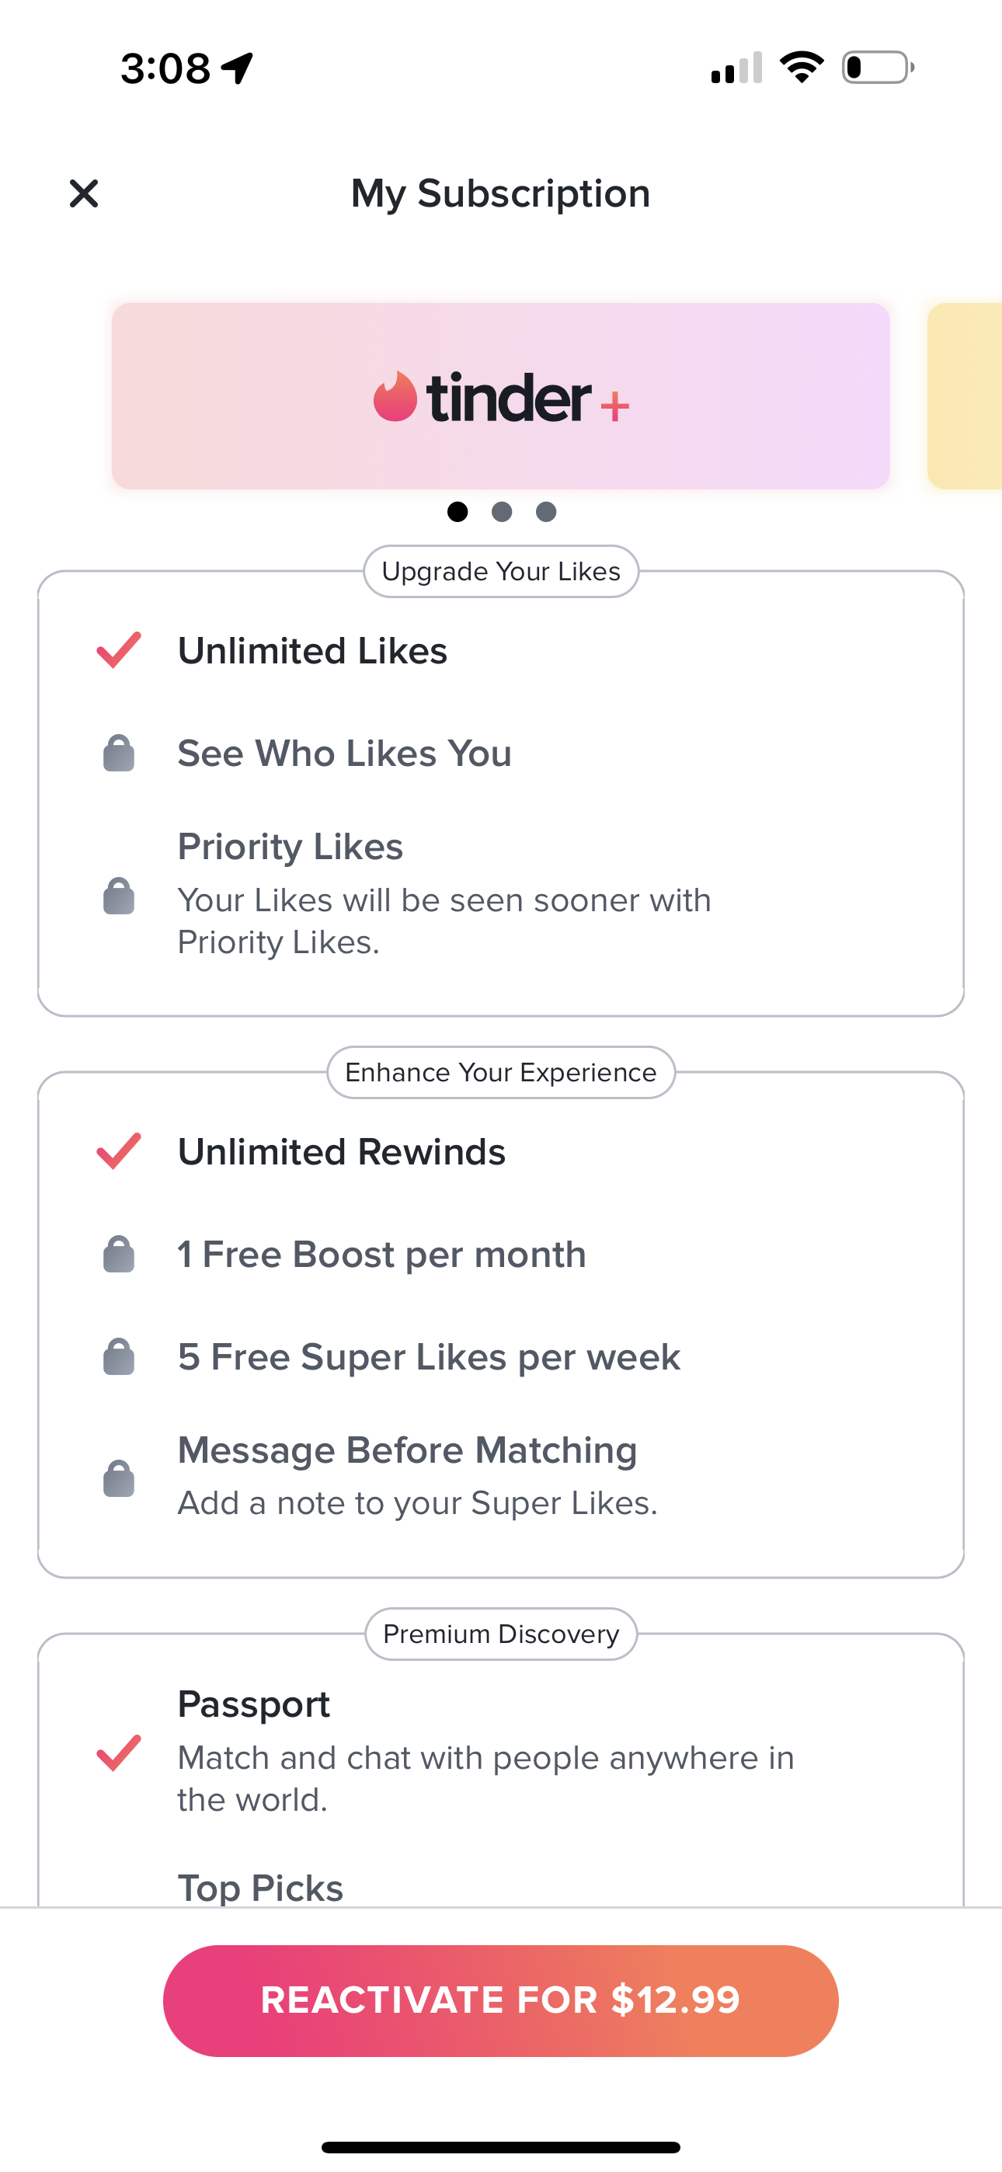The height and width of the screenshot is (2172, 1002).
Task: Tap the battery icon in status bar
Action: 877,68
